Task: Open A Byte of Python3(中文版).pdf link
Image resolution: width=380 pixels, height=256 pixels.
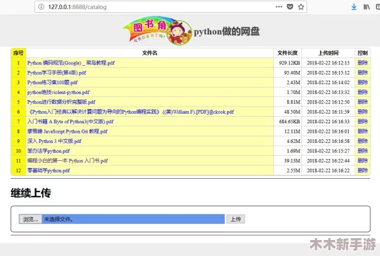Action: [x=70, y=121]
